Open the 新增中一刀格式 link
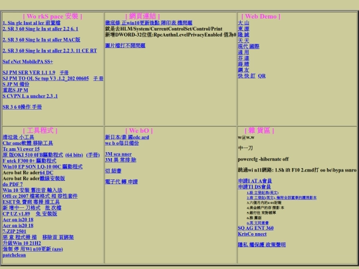The image size is (359, 269). [21, 208]
